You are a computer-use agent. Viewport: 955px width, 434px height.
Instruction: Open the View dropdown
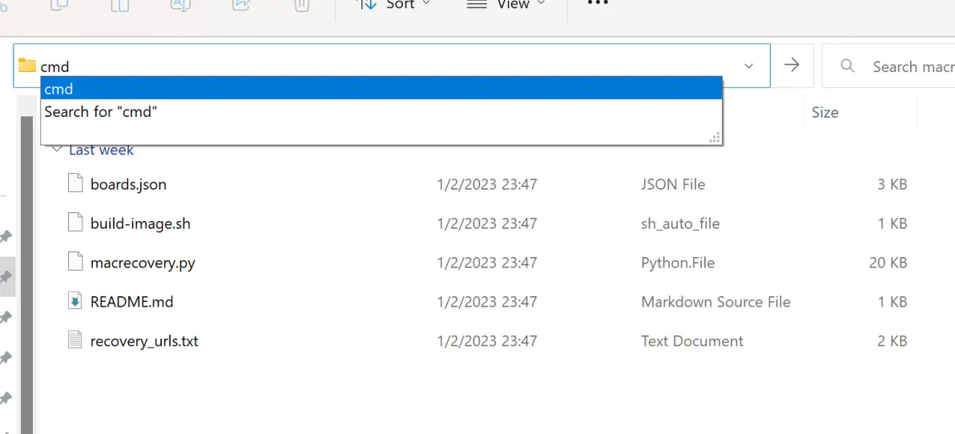coord(506,5)
